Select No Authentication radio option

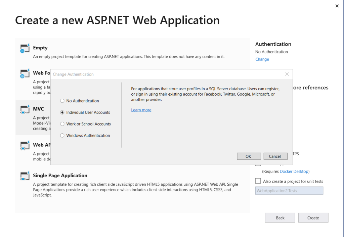pyautogui.click(x=62, y=101)
